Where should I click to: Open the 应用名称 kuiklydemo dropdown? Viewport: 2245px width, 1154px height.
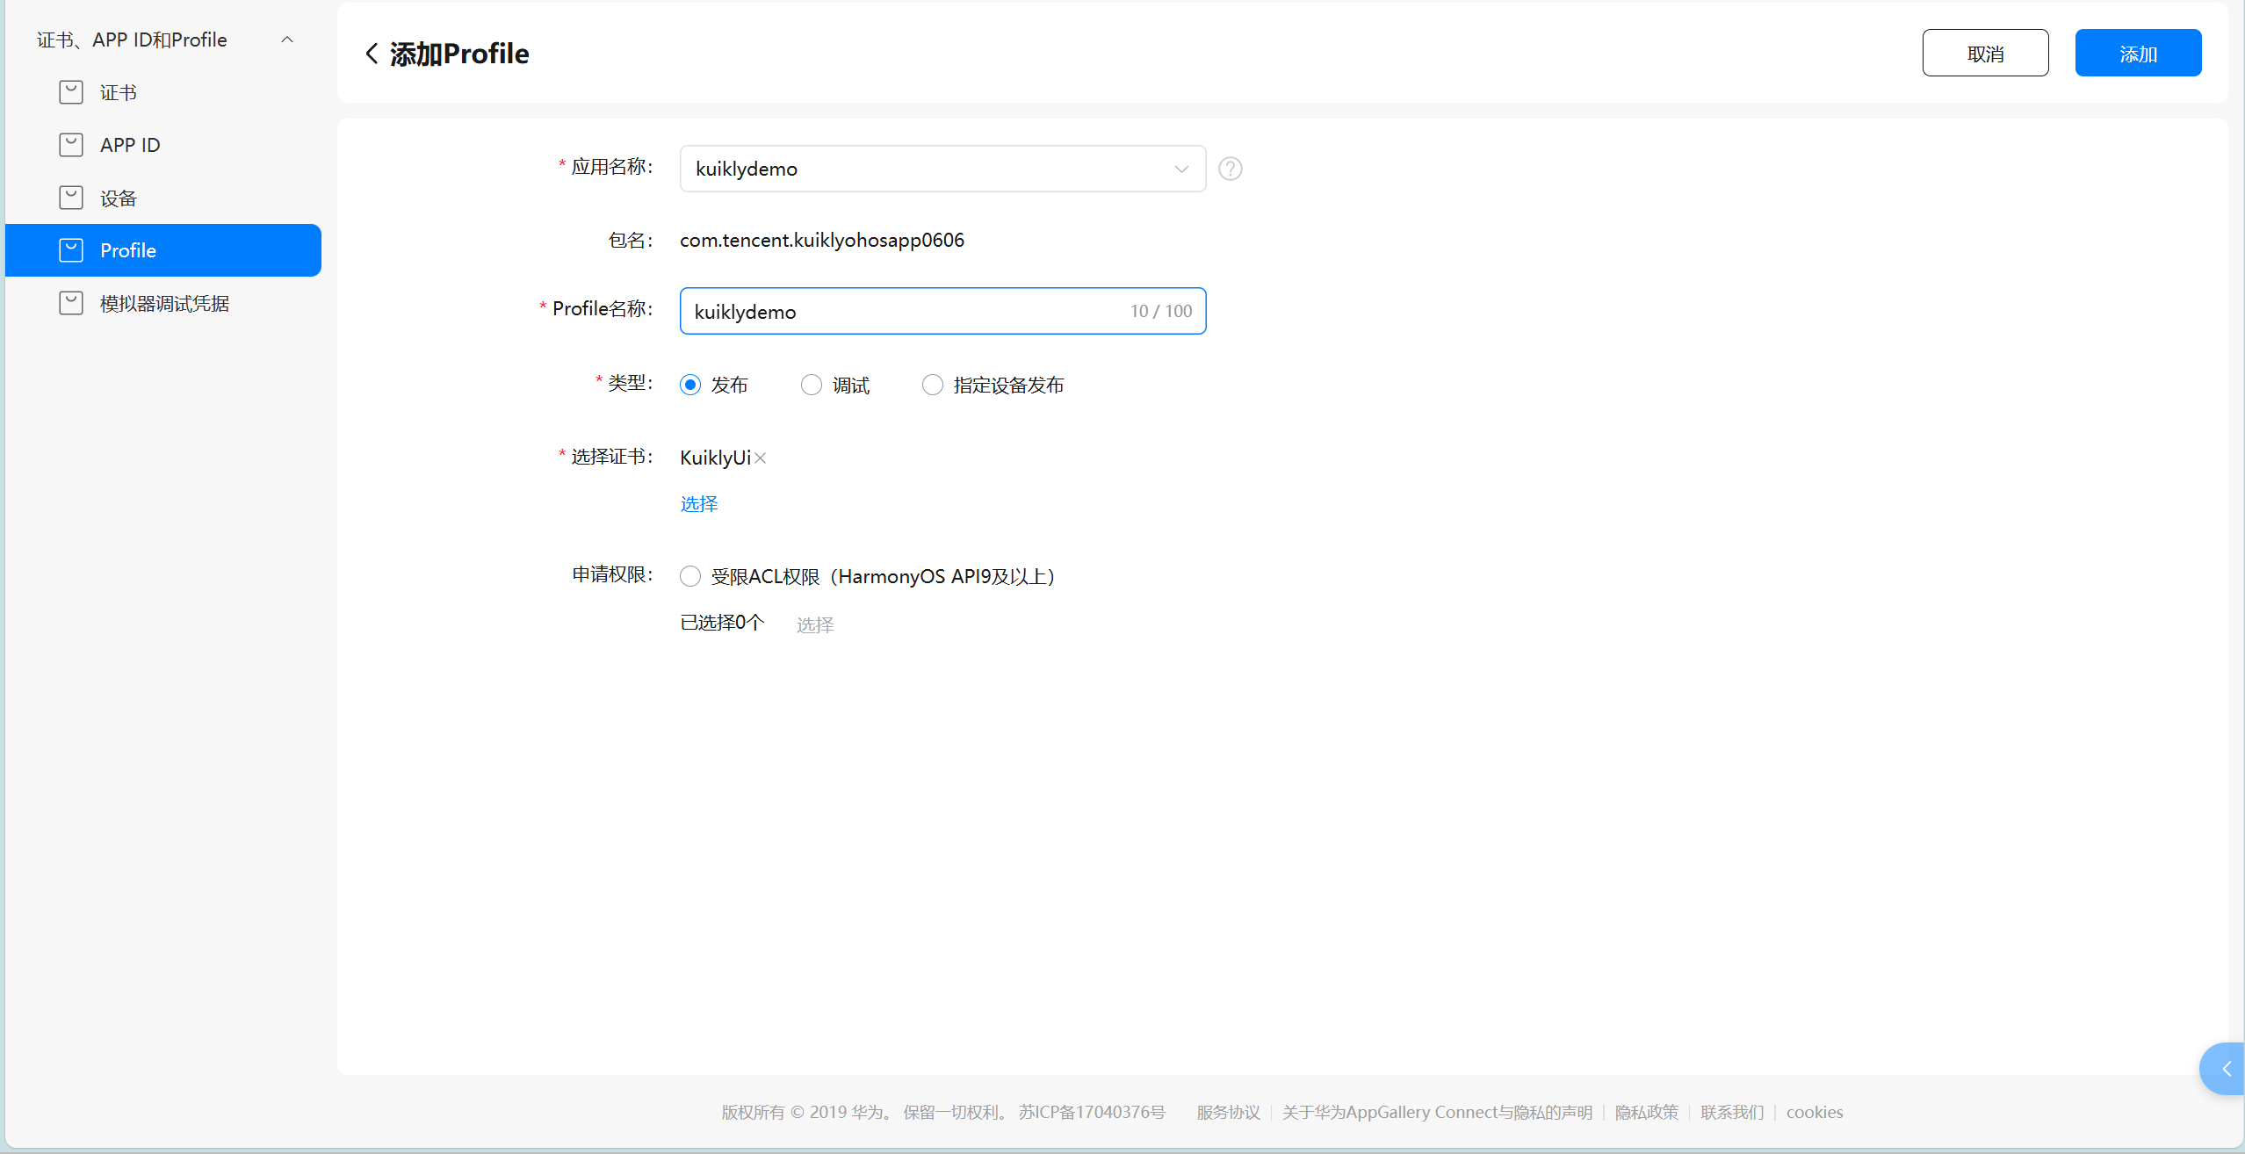click(942, 169)
